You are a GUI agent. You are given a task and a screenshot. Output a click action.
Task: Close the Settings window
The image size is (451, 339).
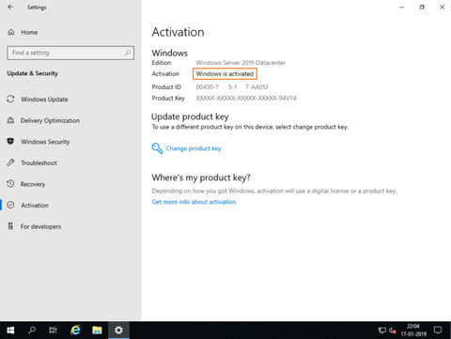pos(443,7)
